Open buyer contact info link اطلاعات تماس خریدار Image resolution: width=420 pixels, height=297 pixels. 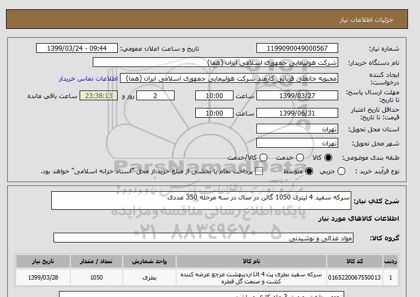pos(88,78)
